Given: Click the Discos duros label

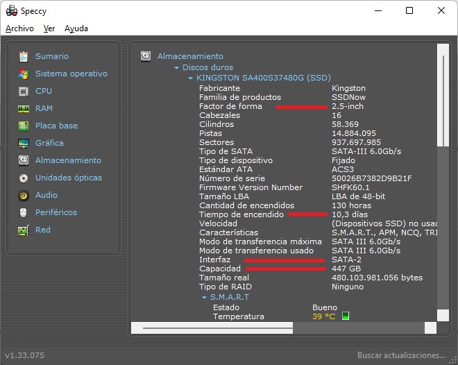Looking at the screenshot, I should (207, 67).
